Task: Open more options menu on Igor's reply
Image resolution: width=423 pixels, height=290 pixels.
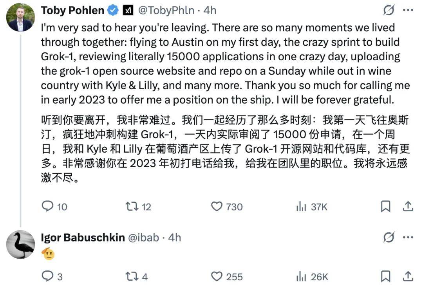Action: 408,237
